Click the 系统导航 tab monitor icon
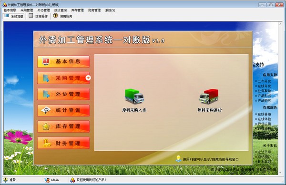Viewport: 286px width, 185px height. click(7, 16)
